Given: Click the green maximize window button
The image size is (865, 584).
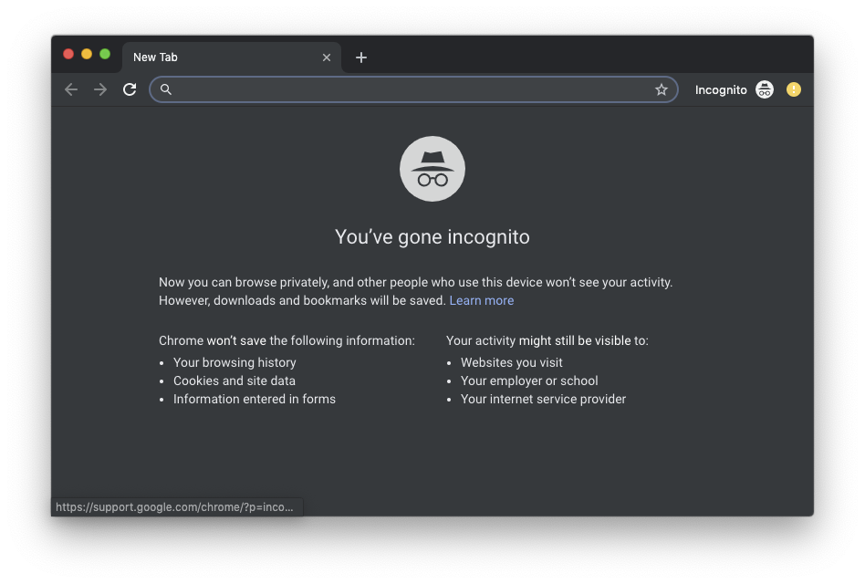Looking at the screenshot, I should 105,54.
